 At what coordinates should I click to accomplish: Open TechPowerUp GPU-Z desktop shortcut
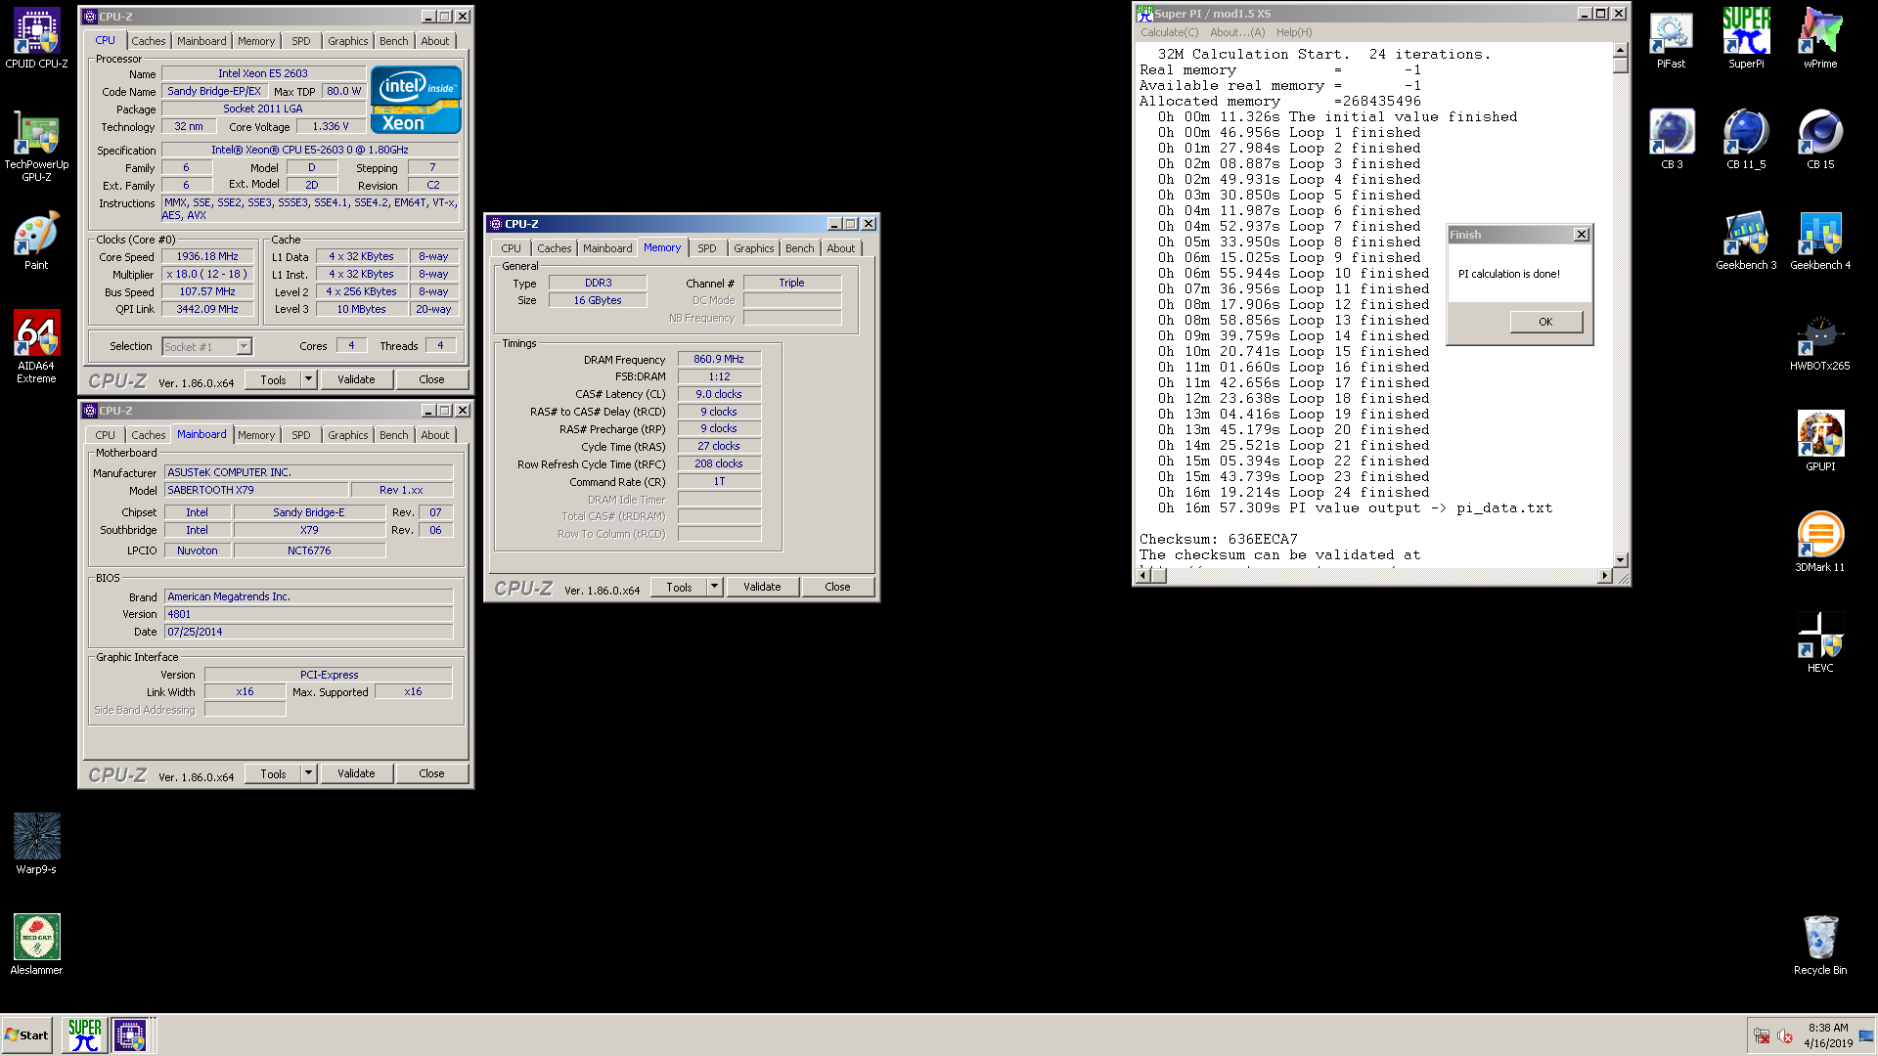[x=36, y=146]
